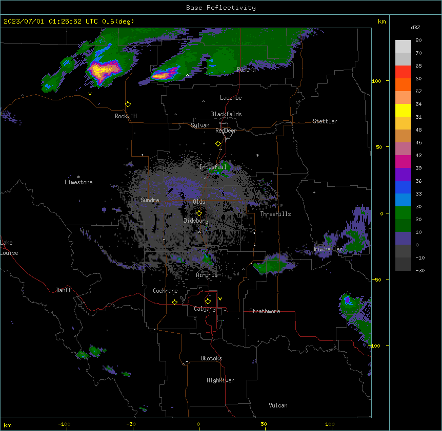Screen dimensions: 442x431
Task: Click the 48 dBZ brown-orange legend swatch
Action: click(403, 136)
